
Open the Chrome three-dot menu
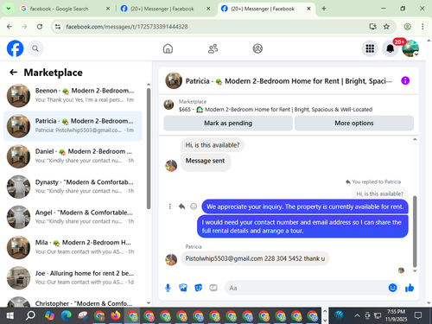(x=422, y=27)
